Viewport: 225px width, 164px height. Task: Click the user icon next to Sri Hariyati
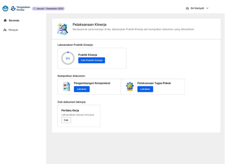click(187, 8)
